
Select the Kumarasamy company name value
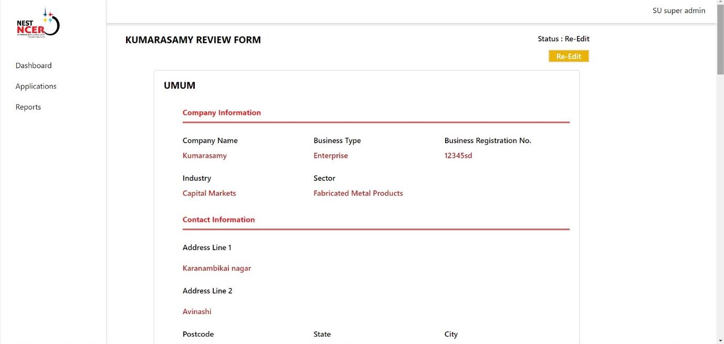(x=204, y=156)
